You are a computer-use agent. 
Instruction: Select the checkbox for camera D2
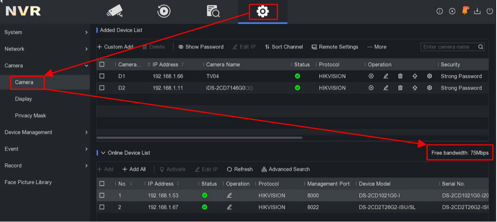coord(102,88)
